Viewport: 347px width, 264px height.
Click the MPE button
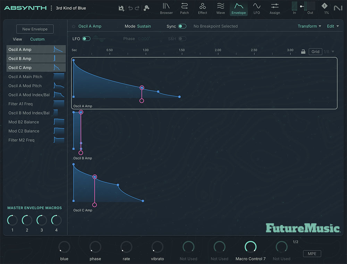click(312, 254)
